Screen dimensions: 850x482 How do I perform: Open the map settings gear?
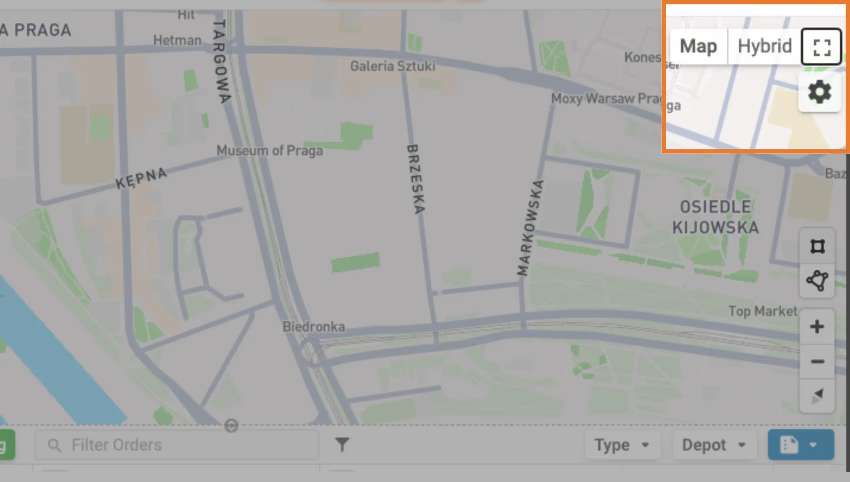coord(819,92)
